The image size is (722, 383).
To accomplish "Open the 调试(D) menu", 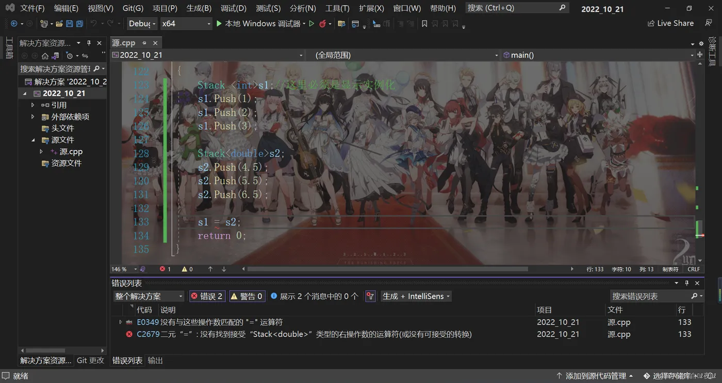I will (x=234, y=8).
